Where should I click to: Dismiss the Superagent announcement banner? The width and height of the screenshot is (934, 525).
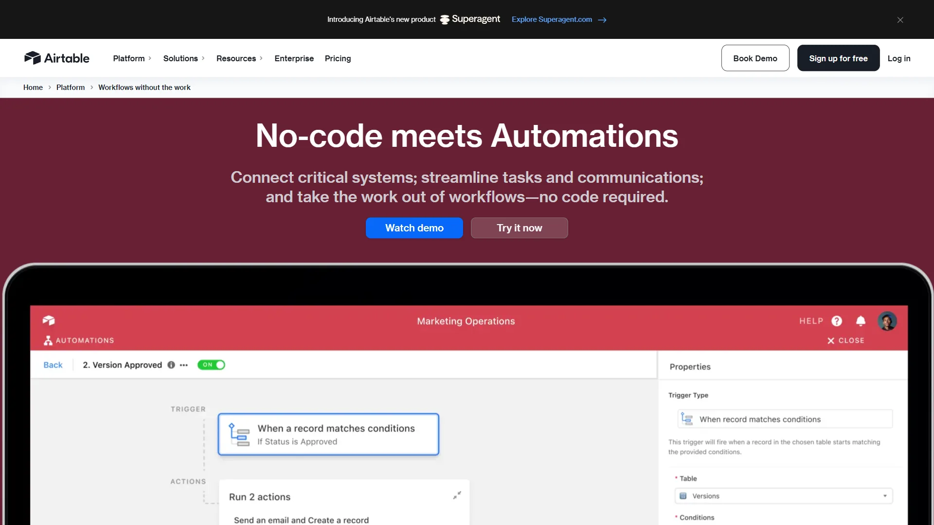[900, 19]
